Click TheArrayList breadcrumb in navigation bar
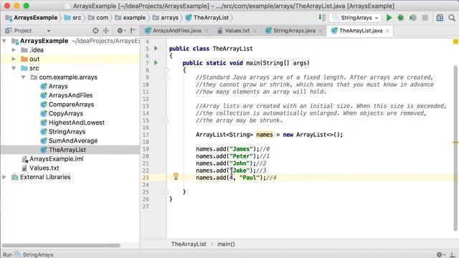 point(207,18)
